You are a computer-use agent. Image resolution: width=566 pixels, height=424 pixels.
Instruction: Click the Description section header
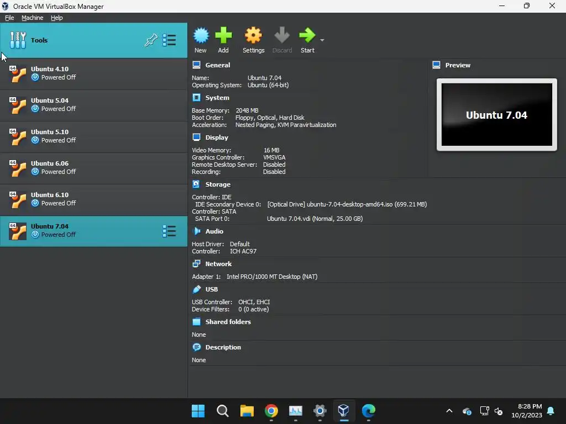pos(223,347)
